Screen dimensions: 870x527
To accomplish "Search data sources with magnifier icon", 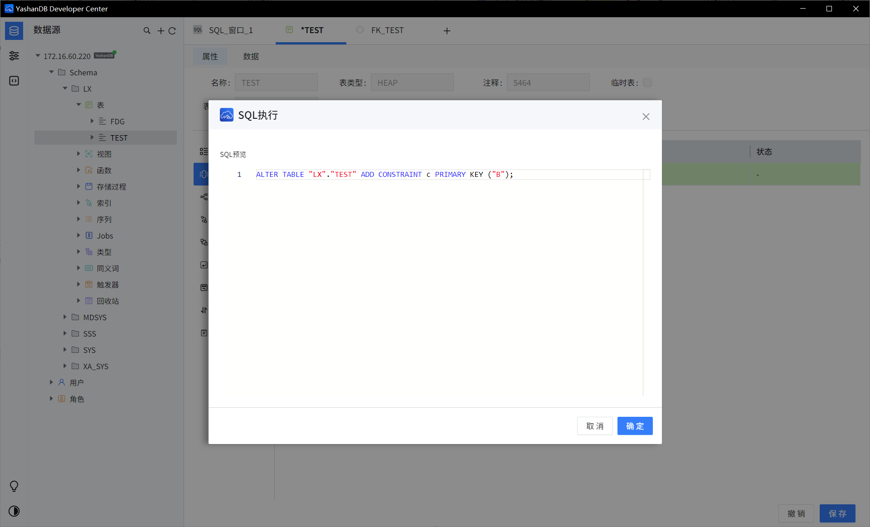I will [147, 31].
